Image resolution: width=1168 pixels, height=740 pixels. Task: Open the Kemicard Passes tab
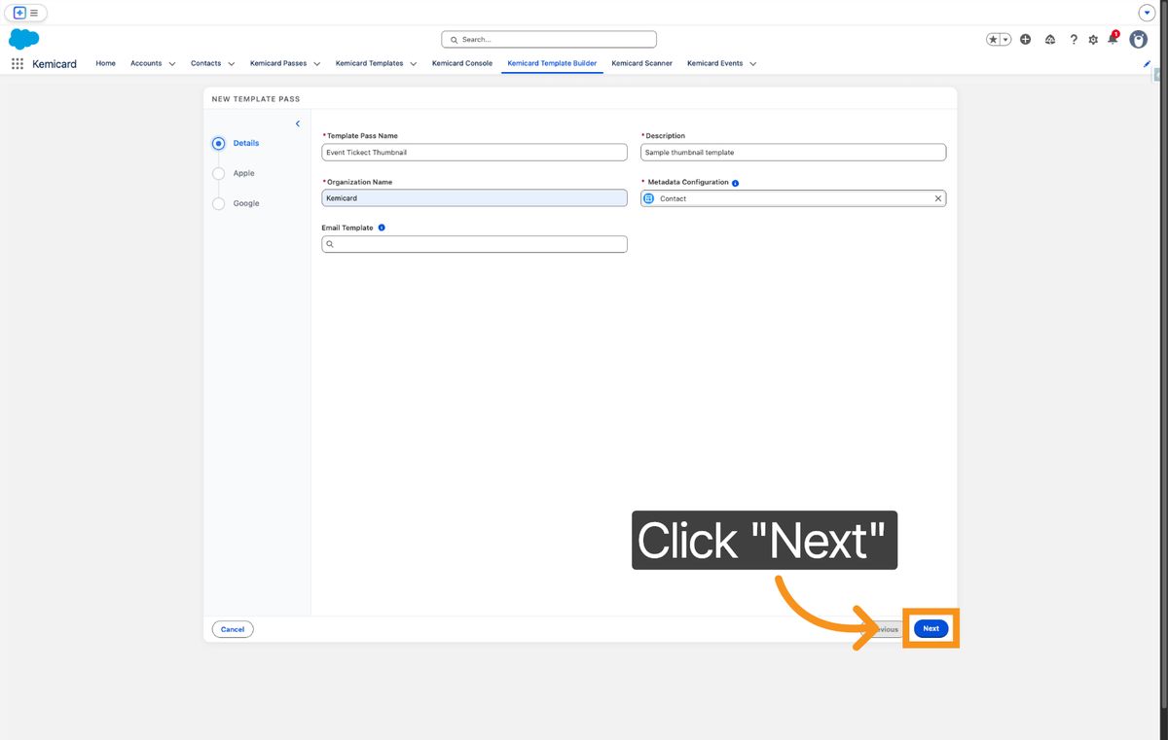(x=278, y=63)
